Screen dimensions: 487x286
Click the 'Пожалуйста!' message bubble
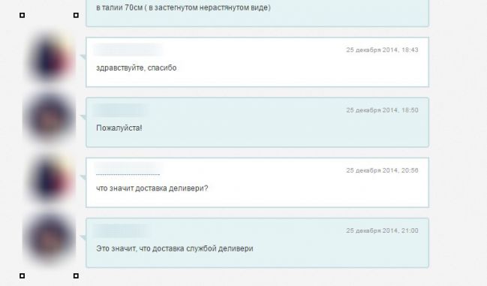[x=257, y=122]
